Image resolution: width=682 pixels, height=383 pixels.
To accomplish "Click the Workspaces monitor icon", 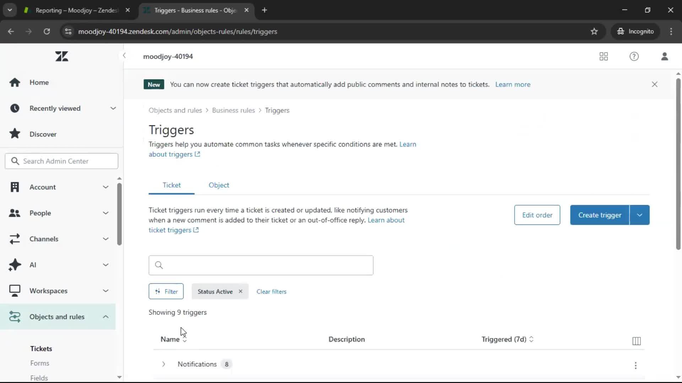I will pyautogui.click(x=15, y=291).
